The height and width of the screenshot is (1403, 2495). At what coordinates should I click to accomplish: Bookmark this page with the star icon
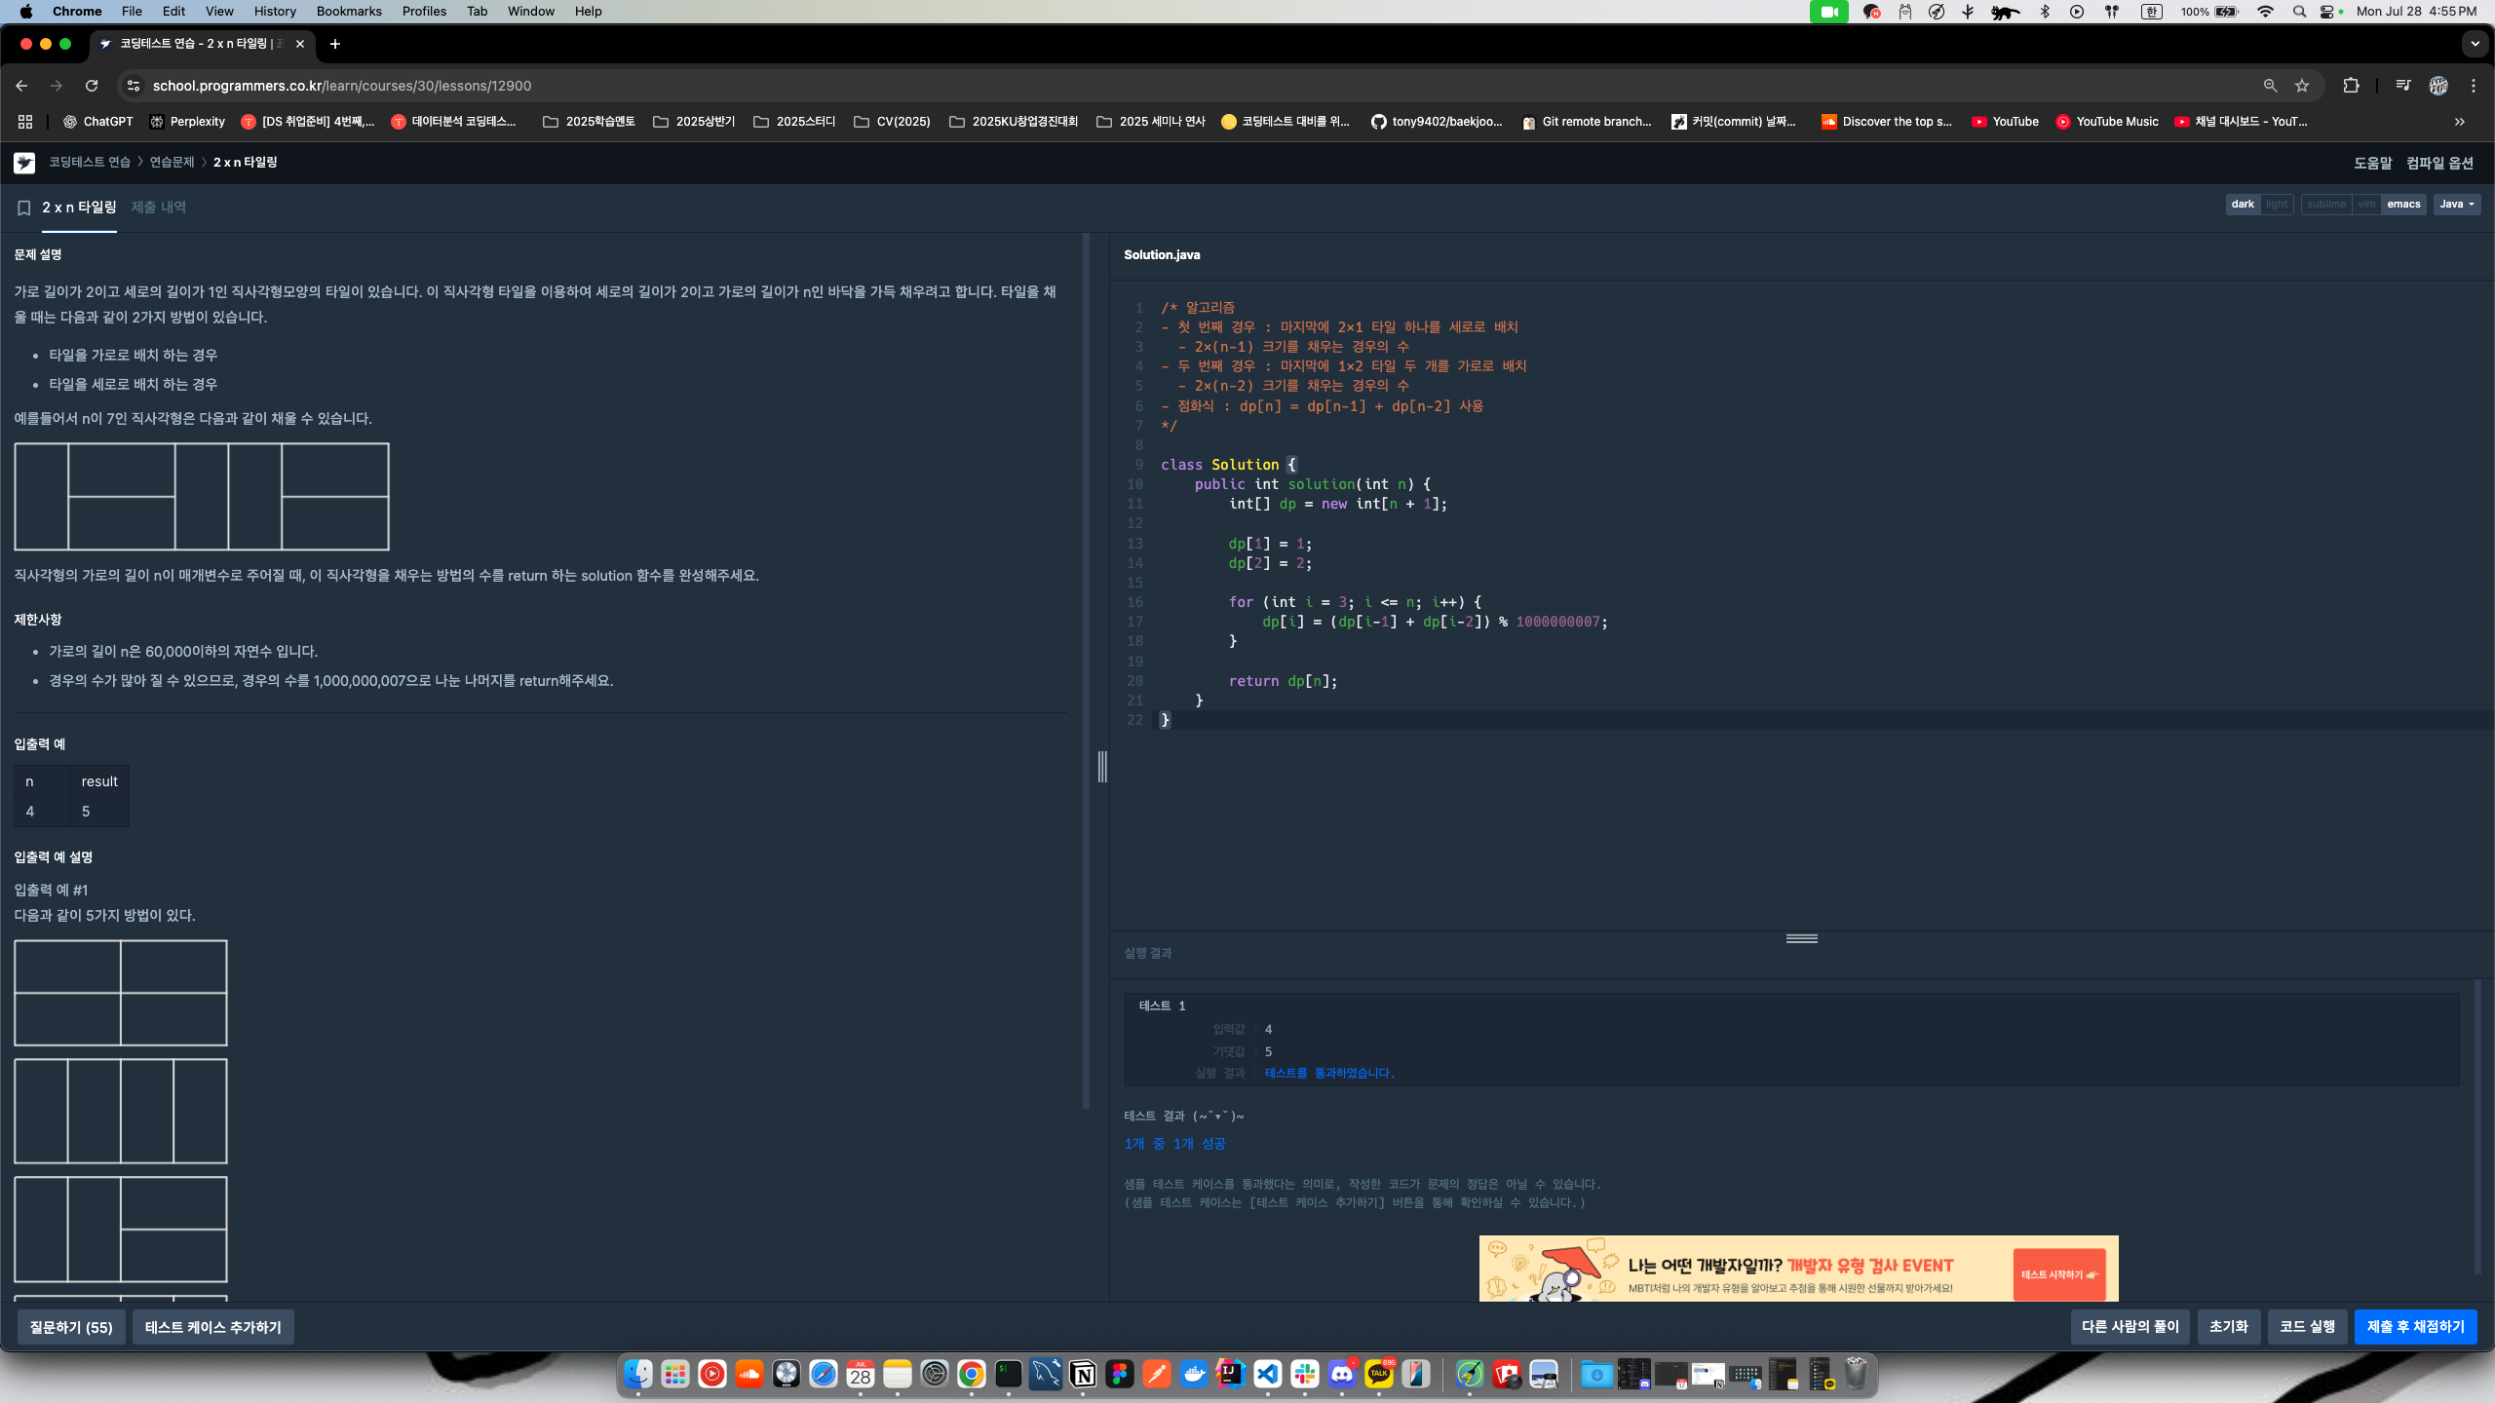click(2302, 86)
